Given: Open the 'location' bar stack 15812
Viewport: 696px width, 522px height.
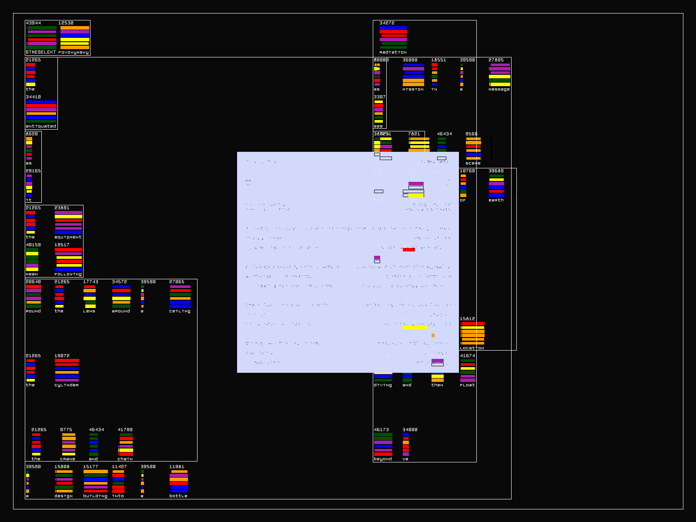Looking at the screenshot, I should tap(472, 333).
